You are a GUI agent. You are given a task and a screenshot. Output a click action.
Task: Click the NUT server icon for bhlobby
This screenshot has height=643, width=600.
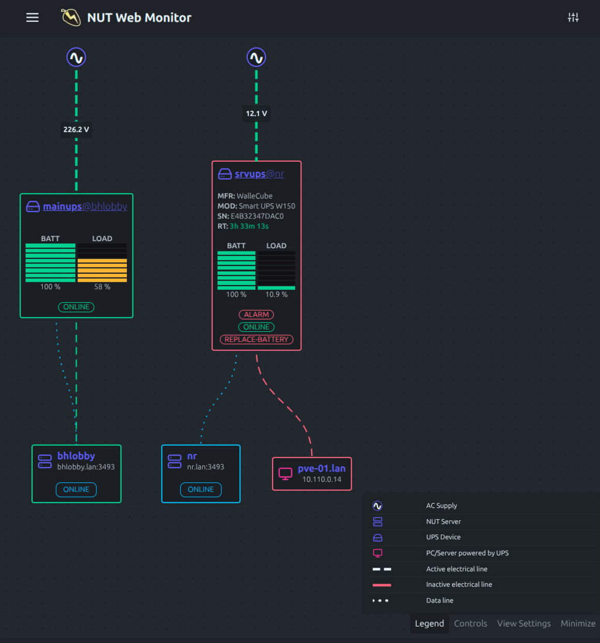[45, 462]
